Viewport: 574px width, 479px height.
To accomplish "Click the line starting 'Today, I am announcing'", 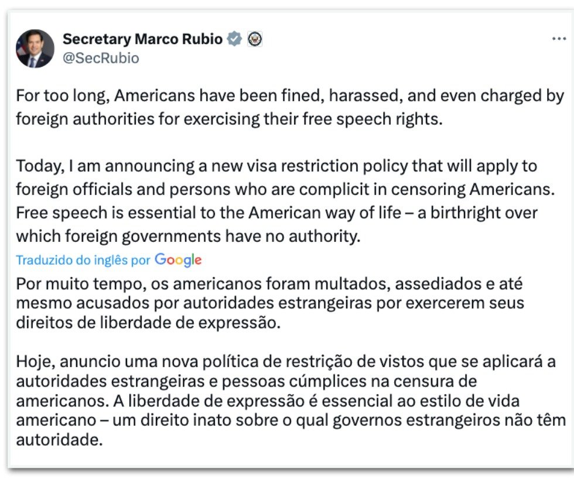I will 276,166.
